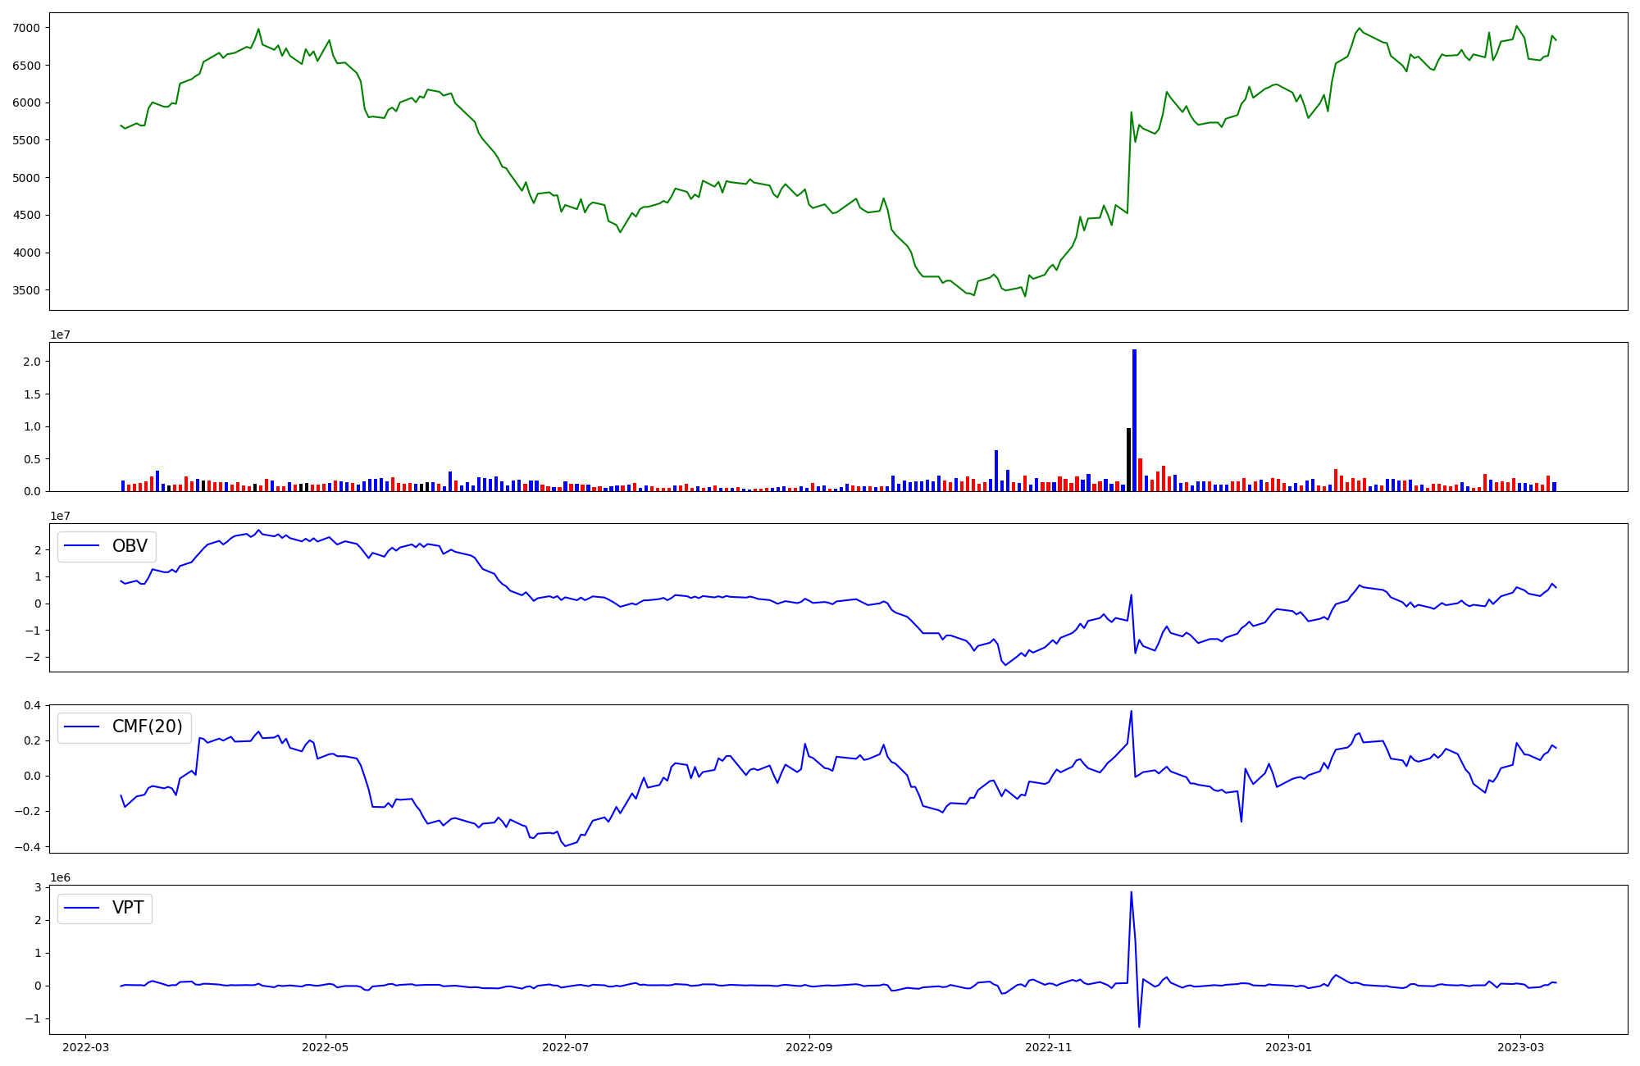Click the VPT legend label
Screen dimensions: 1640x1066
128,908
